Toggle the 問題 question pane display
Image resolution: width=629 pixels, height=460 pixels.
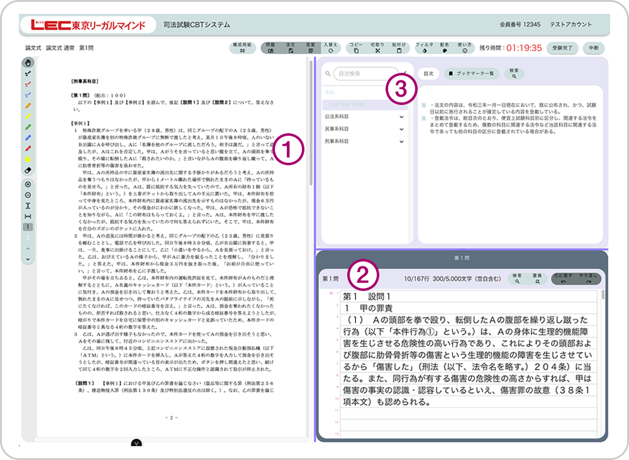(271, 47)
